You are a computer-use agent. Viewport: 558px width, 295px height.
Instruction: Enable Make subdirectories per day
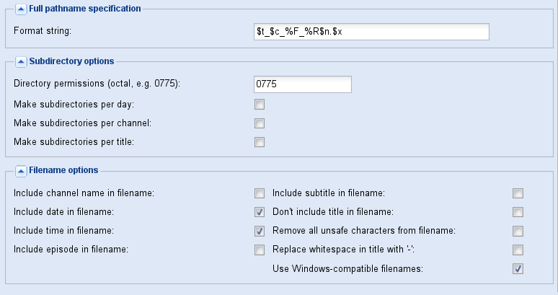pos(260,105)
